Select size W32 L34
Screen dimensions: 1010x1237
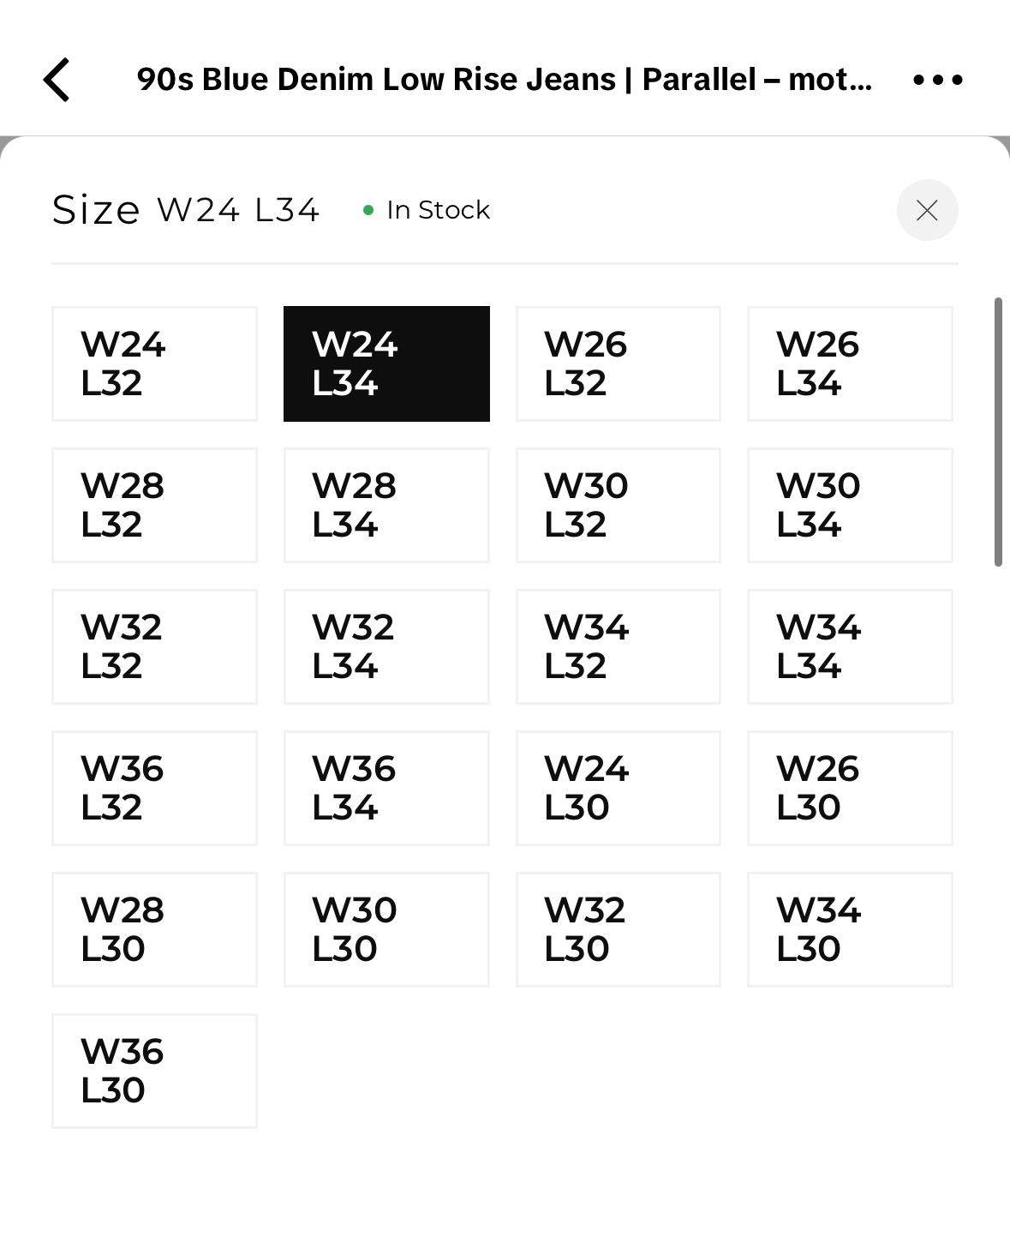pyautogui.click(x=386, y=646)
